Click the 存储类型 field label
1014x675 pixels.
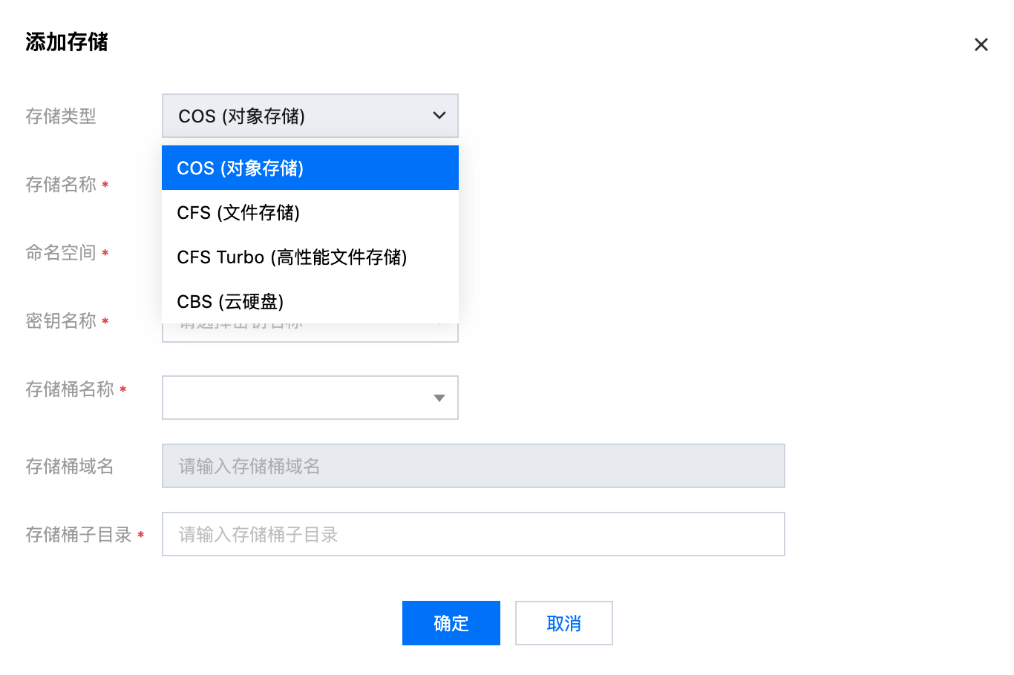[61, 116]
